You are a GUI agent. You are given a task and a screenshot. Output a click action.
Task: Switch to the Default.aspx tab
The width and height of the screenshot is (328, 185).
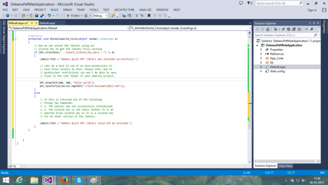tap(47, 23)
